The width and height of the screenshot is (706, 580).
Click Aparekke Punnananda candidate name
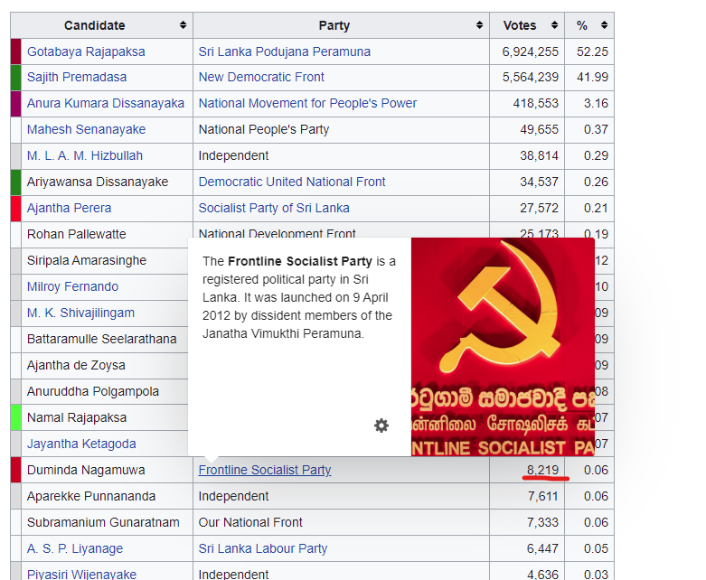91,496
